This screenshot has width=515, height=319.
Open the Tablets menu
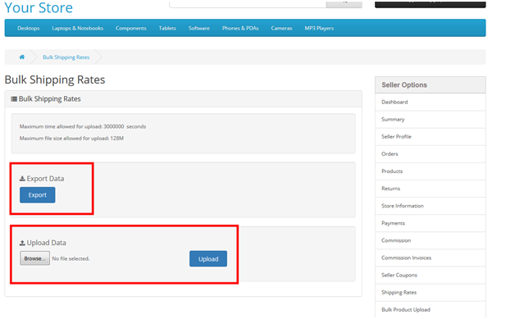coord(167,28)
